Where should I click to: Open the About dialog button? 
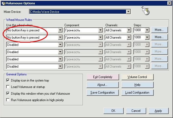[x=102, y=85]
